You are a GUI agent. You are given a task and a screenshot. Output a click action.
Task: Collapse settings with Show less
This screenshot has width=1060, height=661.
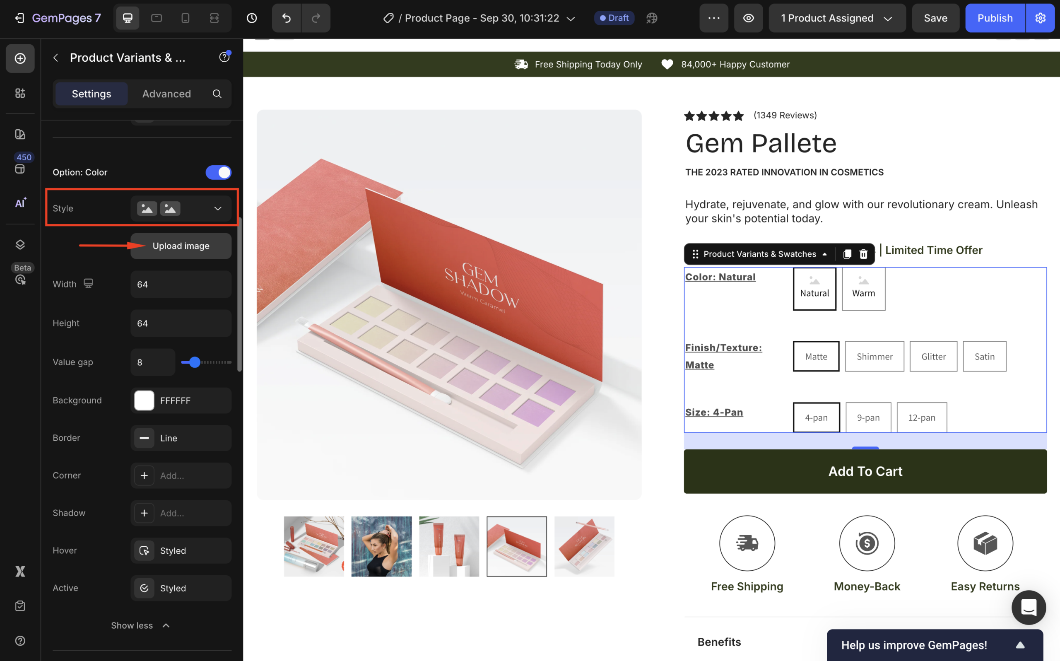[x=140, y=625]
